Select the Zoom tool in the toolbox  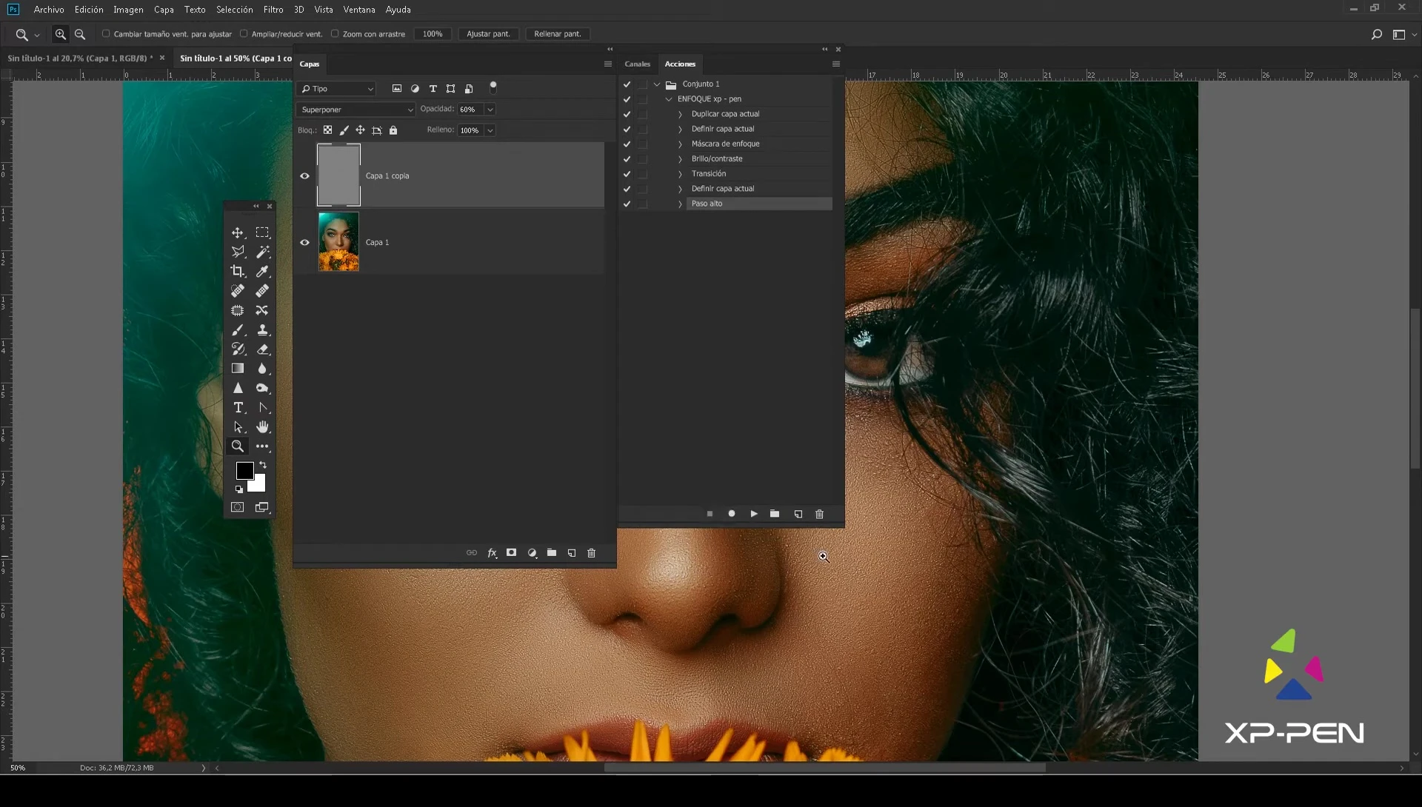point(237,446)
